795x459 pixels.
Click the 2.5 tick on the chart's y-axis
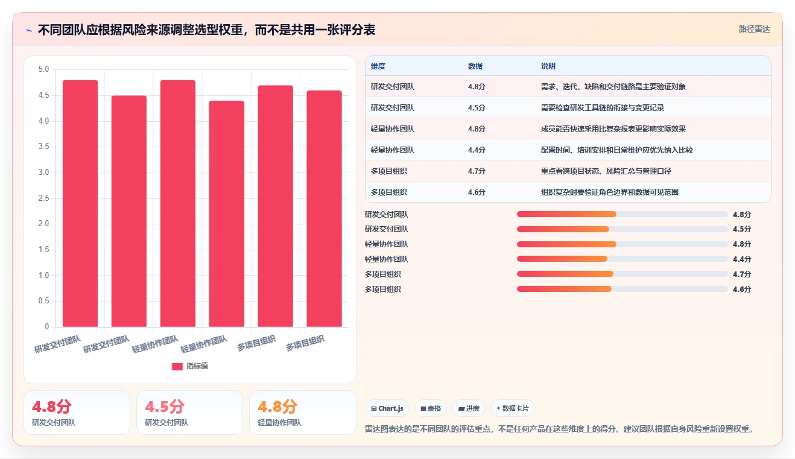(43, 198)
